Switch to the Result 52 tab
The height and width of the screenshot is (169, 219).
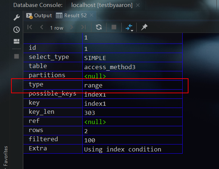pyautogui.click(x=71, y=15)
